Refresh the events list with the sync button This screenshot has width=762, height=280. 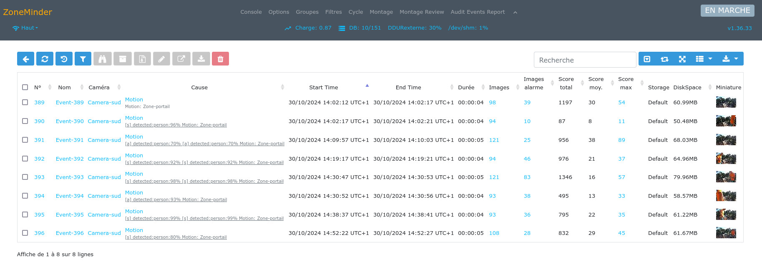pyautogui.click(x=45, y=59)
